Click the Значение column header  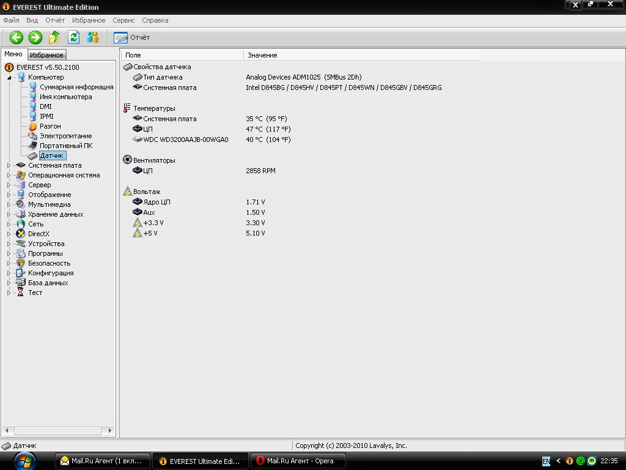click(362, 55)
